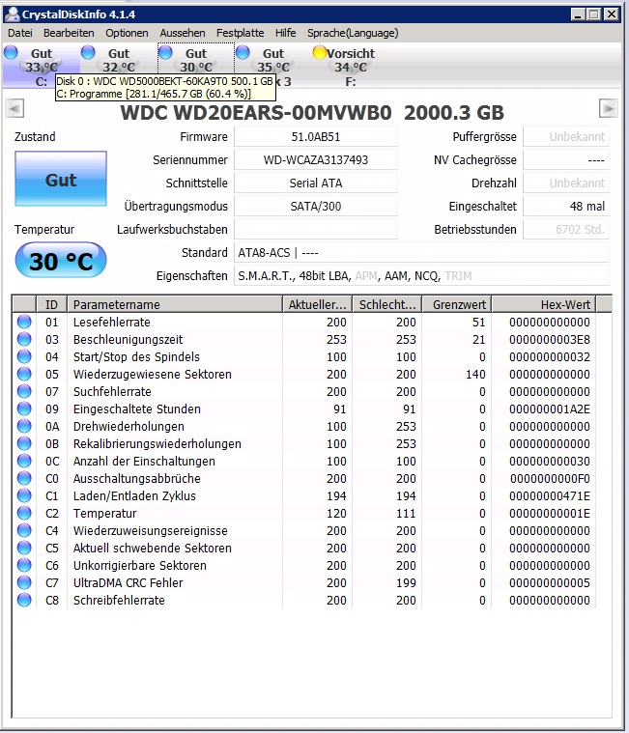
Task: Click the serial number WD-WCAZA3137493 field
Action: coord(316,160)
